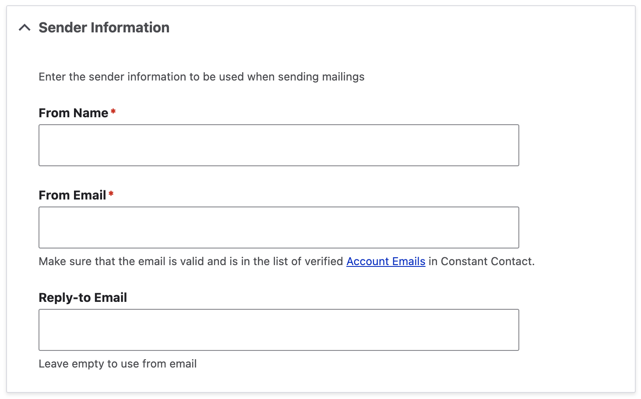641x399 pixels.
Task: Click the red asterisk beside From Email
Action: [x=111, y=194]
